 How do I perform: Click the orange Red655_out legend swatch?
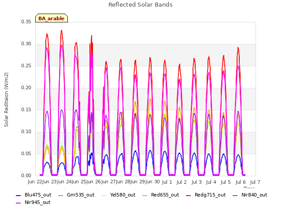pos(145,195)
